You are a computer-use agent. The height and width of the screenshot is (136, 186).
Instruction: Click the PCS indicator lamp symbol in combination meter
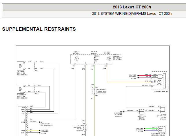coord(159,82)
